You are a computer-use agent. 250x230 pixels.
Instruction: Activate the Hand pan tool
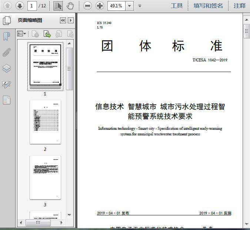click(x=70, y=6)
